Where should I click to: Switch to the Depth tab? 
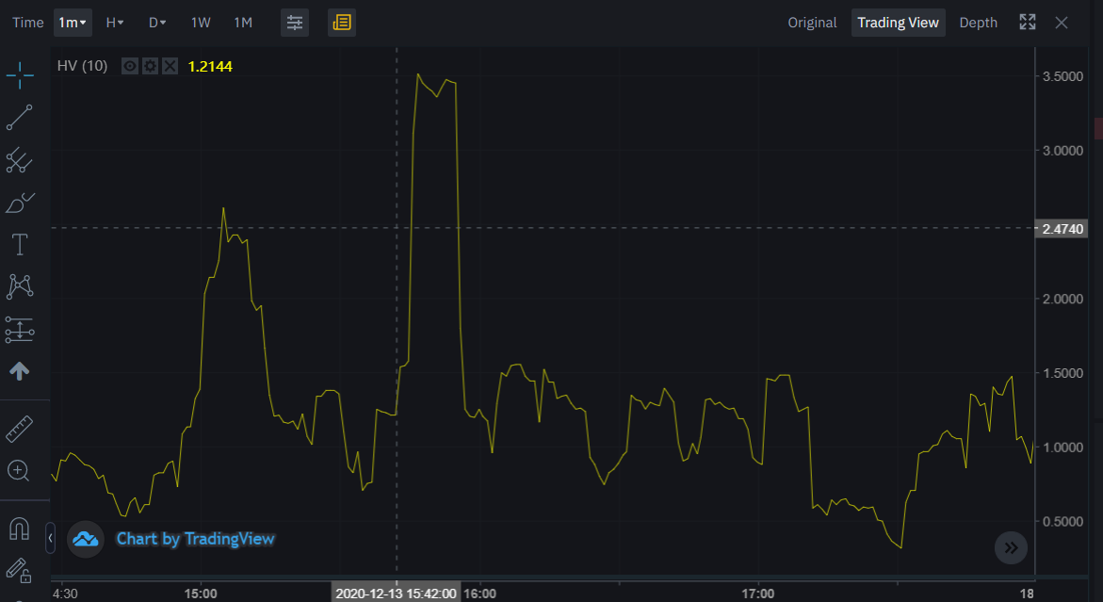pyautogui.click(x=979, y=23)
